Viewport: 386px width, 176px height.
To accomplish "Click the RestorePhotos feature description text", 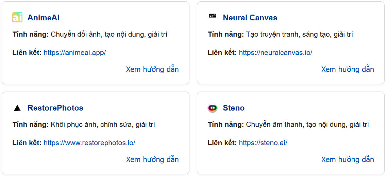I will (x=103, y=124).
